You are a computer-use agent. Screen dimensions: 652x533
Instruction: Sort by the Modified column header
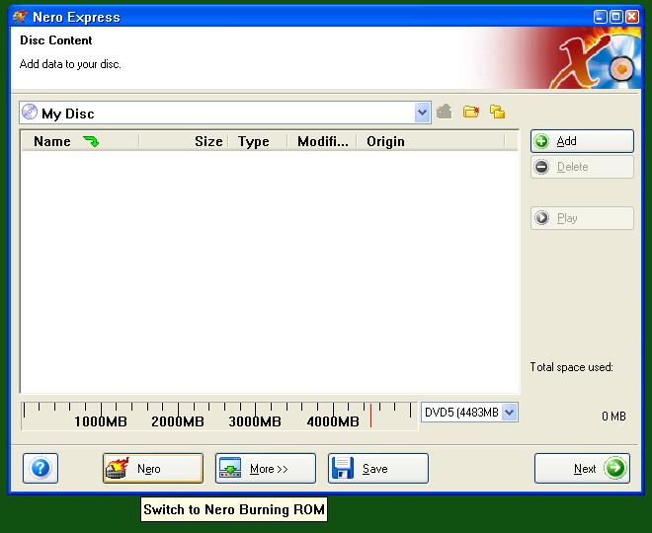tap(322, 141)
